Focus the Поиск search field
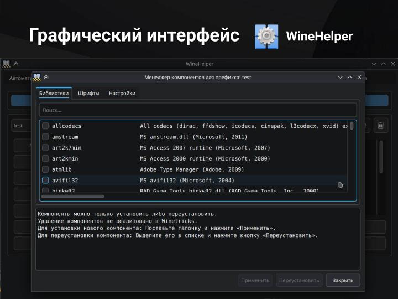This screenshot has height=299, width=398. 198,110
